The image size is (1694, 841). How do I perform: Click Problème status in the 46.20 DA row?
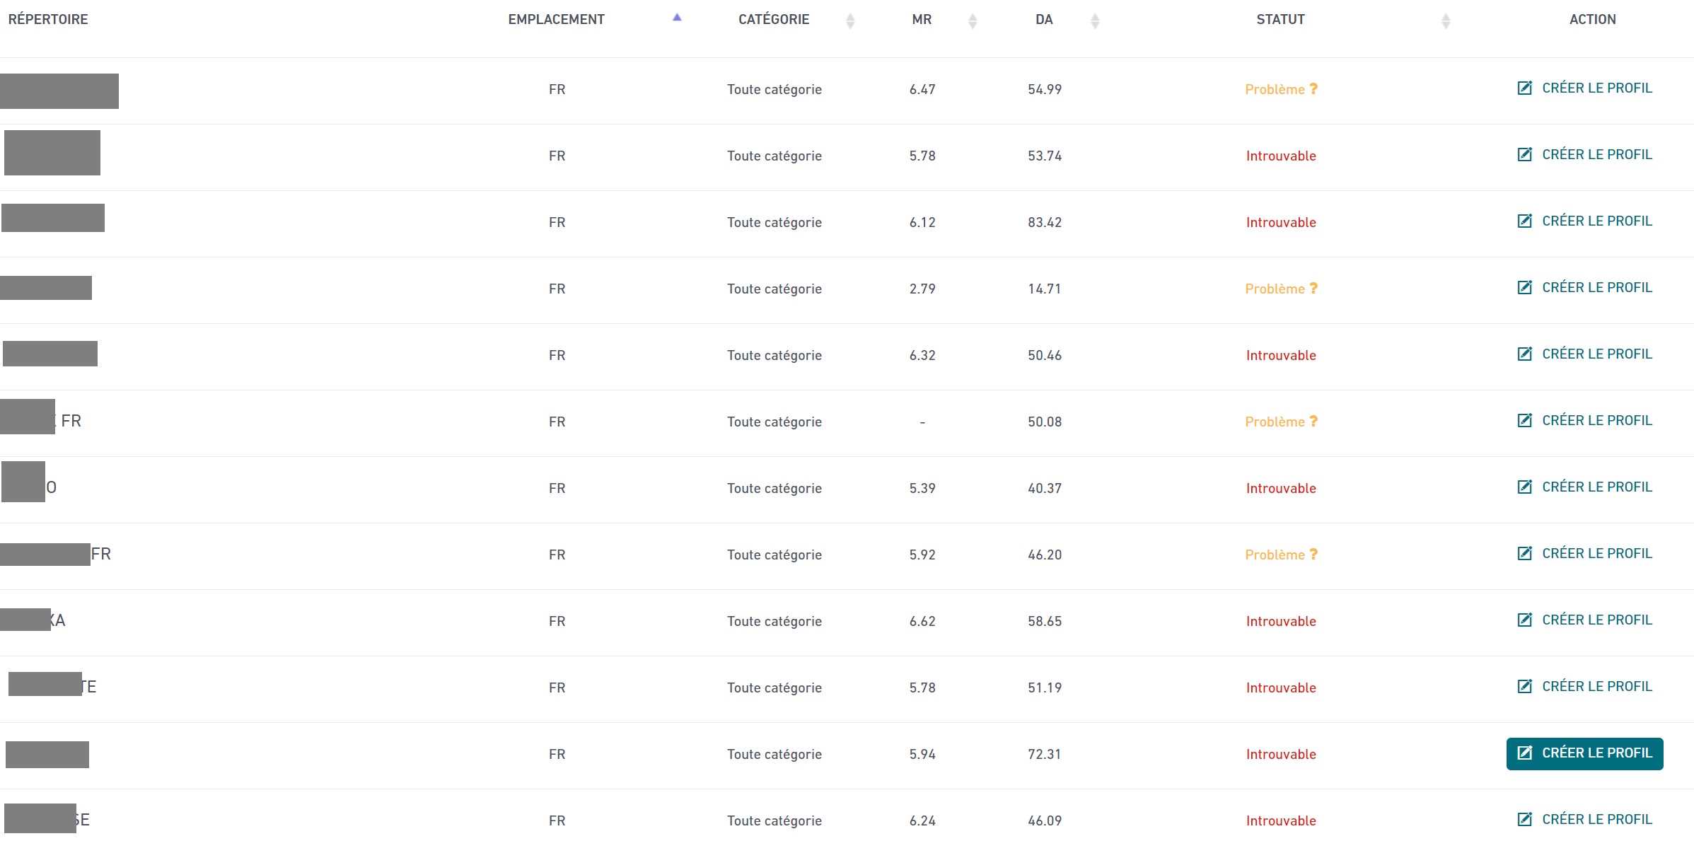point(1275,555)
